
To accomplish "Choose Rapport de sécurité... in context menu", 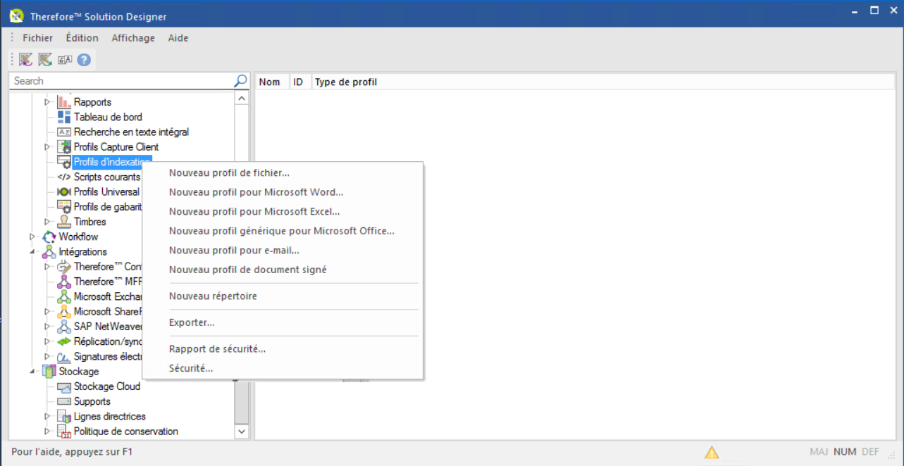I will (x=283, y=349).
